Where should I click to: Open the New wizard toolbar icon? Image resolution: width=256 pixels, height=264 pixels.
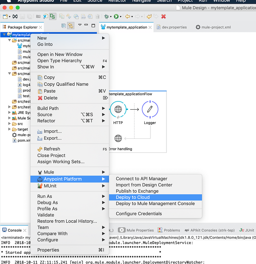pos(5,17)
